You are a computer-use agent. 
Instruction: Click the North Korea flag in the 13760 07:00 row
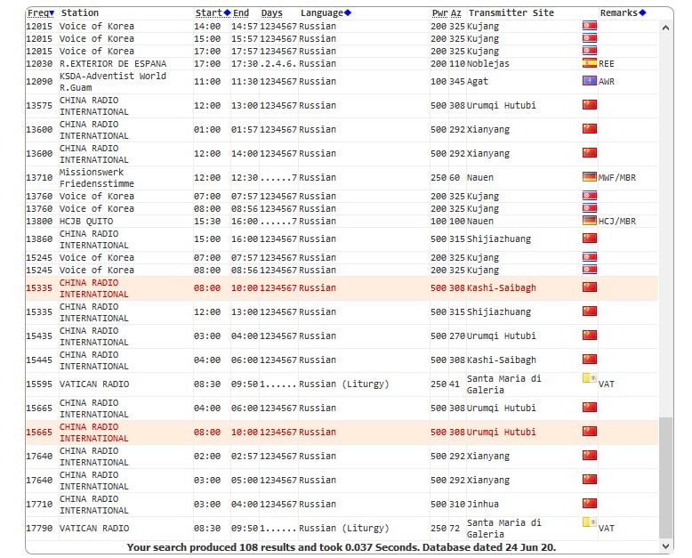[590, 196]
